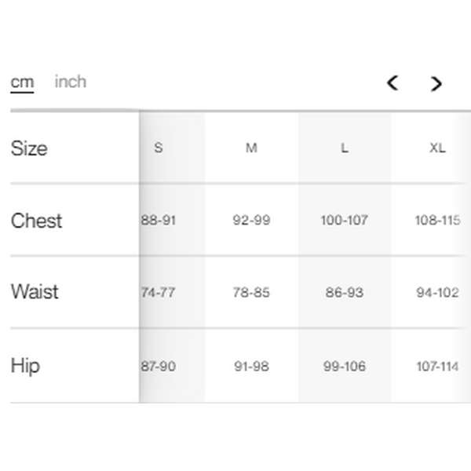
Task: Click the Waist row label
Action: tap(35, 292)
